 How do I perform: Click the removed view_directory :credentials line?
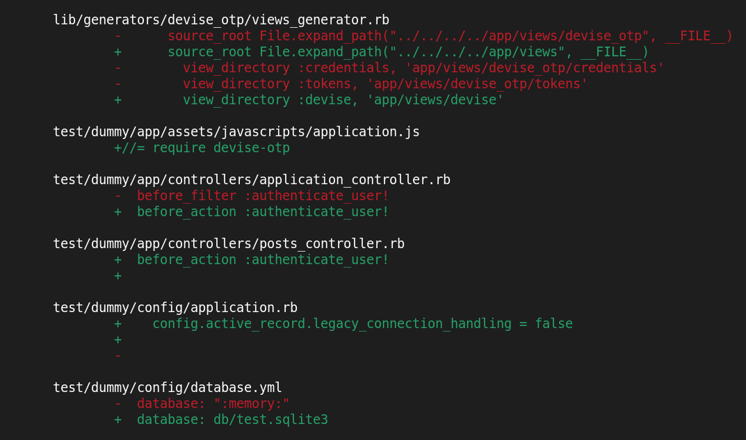point(389,68)
